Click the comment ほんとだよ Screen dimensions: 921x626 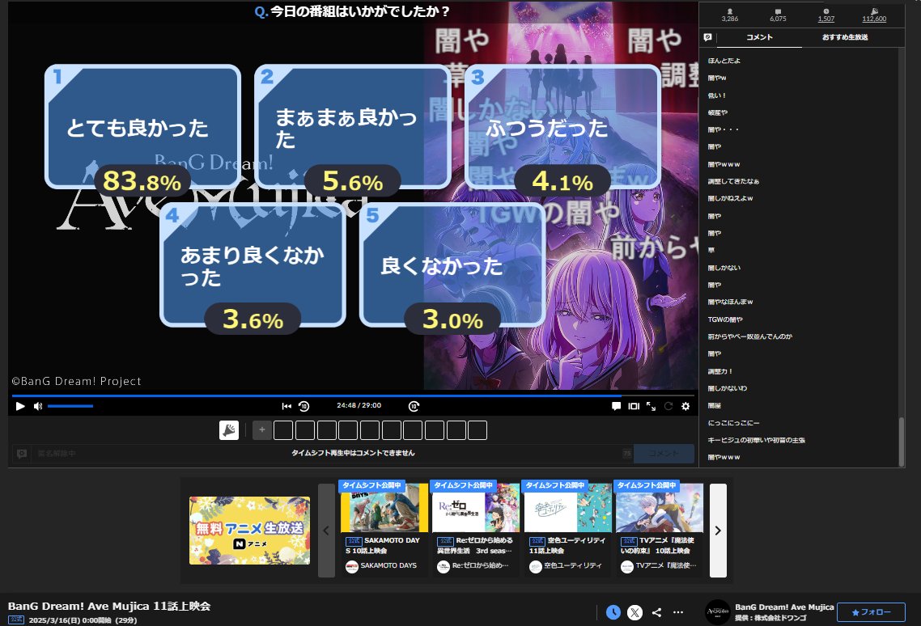[724, 61]
